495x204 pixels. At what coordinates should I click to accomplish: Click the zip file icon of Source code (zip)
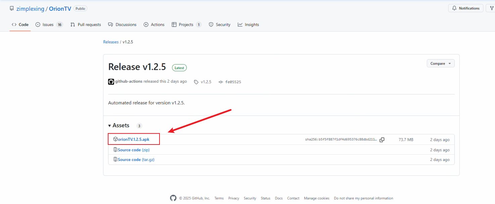(116, 150)
